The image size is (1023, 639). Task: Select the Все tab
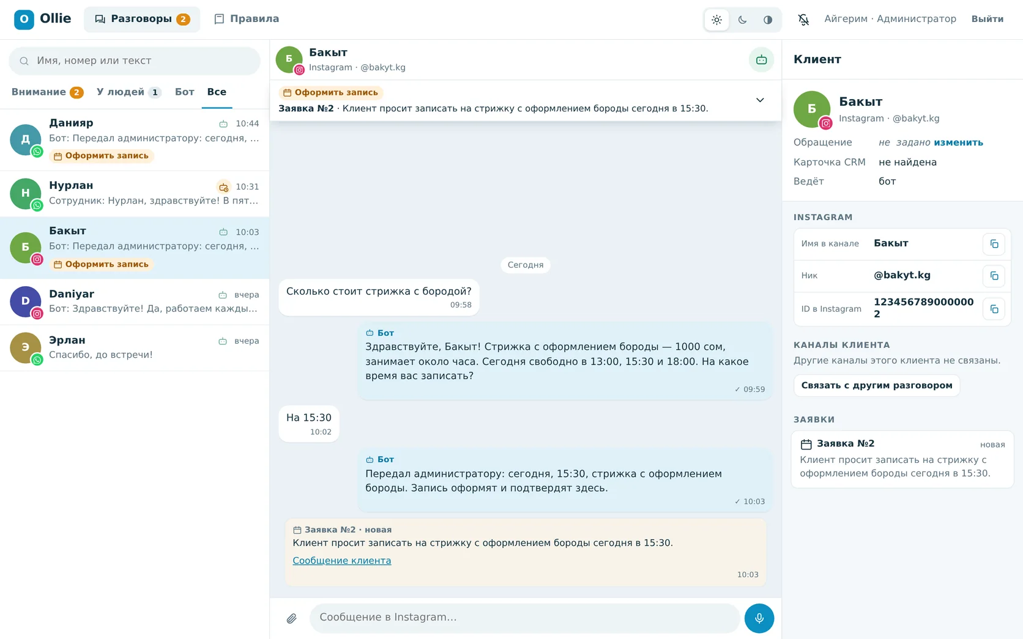(217, 92)
